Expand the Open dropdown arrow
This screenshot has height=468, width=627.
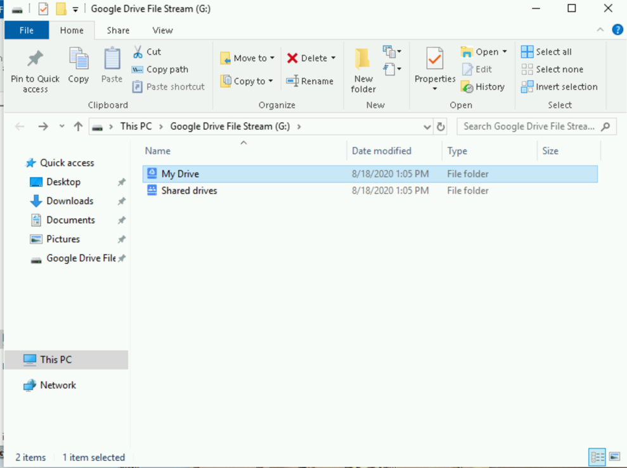(505, 52)
